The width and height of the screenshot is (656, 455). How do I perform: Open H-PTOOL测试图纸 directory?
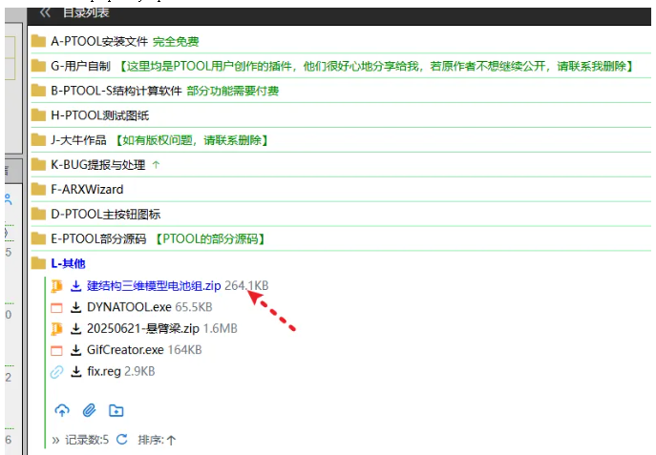[99, 115]
